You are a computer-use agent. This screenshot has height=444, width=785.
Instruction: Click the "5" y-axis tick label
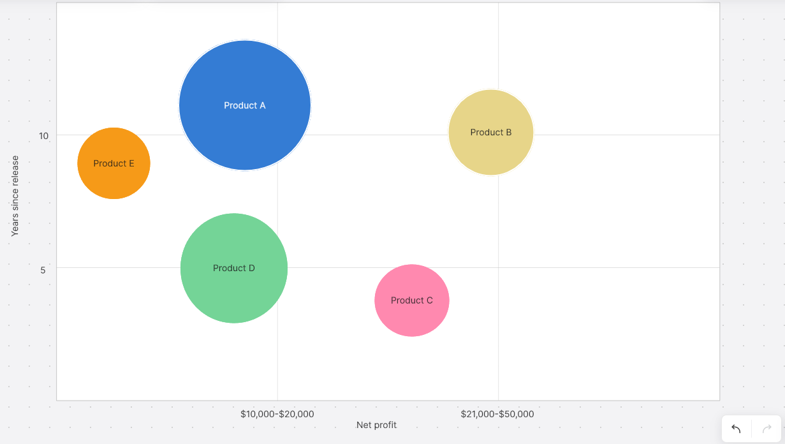click(x=43, y=270)
